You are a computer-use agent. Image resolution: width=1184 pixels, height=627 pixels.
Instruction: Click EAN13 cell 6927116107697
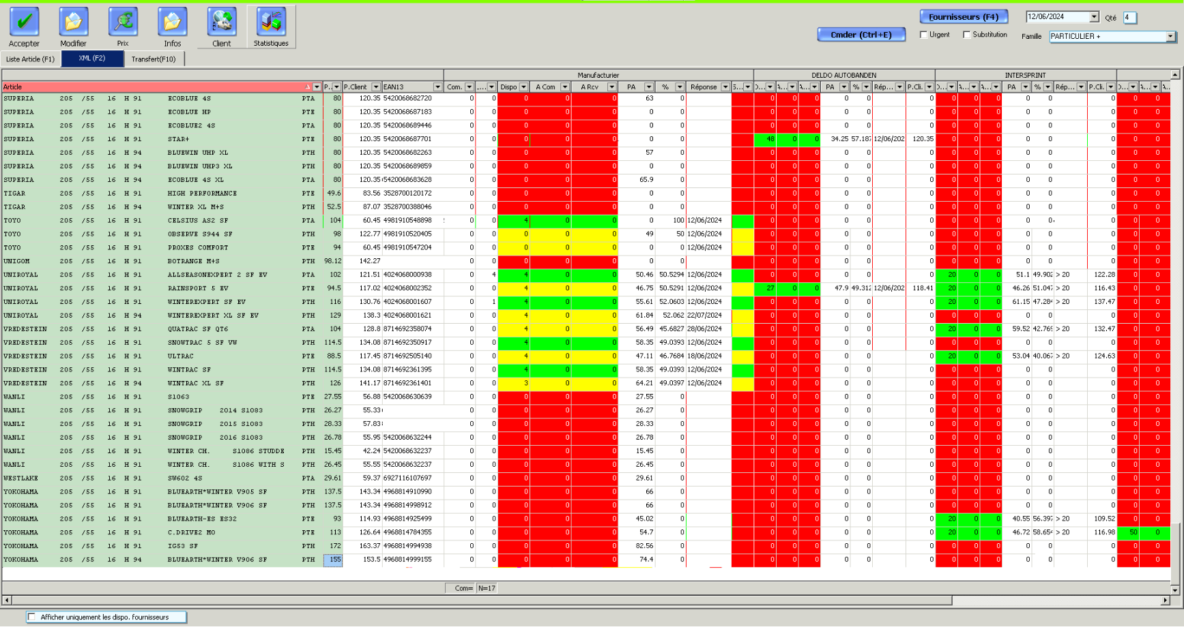(412, 478)
